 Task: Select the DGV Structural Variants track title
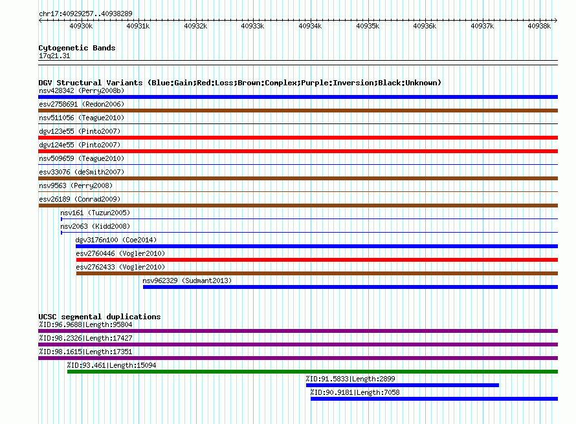click(x=240, y=83)
